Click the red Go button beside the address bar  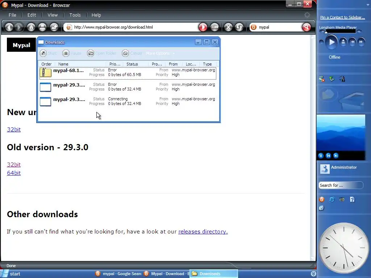pyautogui.click(x=203, y=27)
